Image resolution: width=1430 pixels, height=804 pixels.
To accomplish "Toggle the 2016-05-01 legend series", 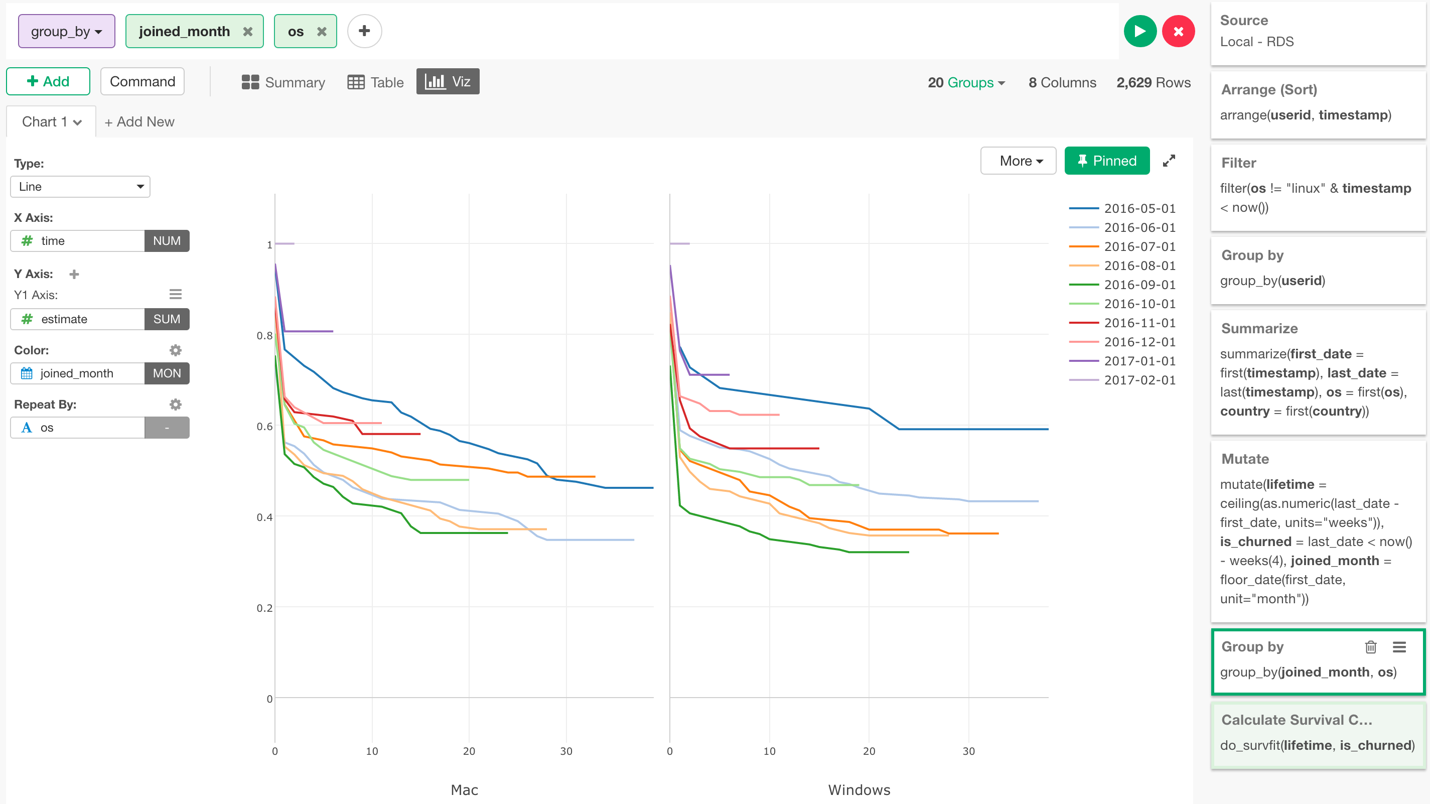I will pos(1122,208).
